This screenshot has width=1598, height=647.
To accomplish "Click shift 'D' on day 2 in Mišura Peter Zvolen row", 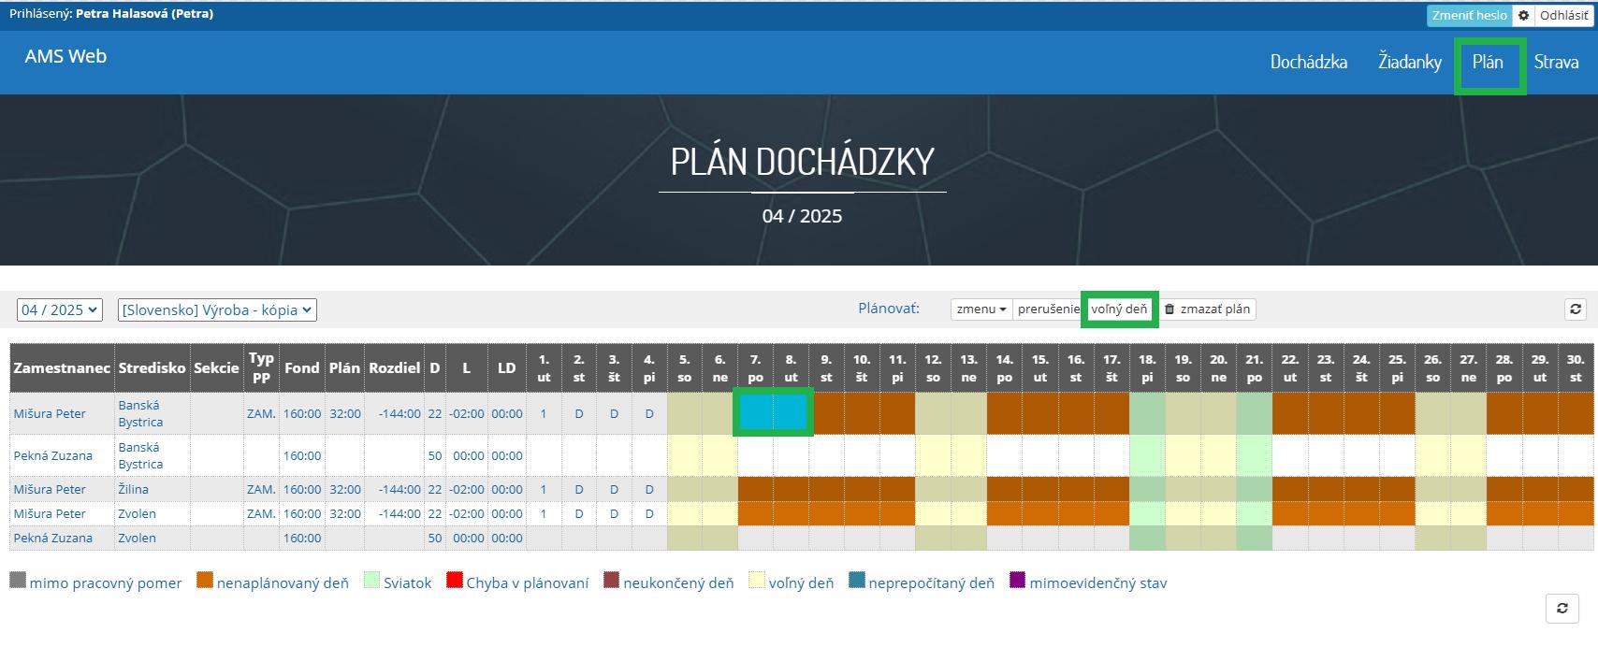I will point(578,513).
